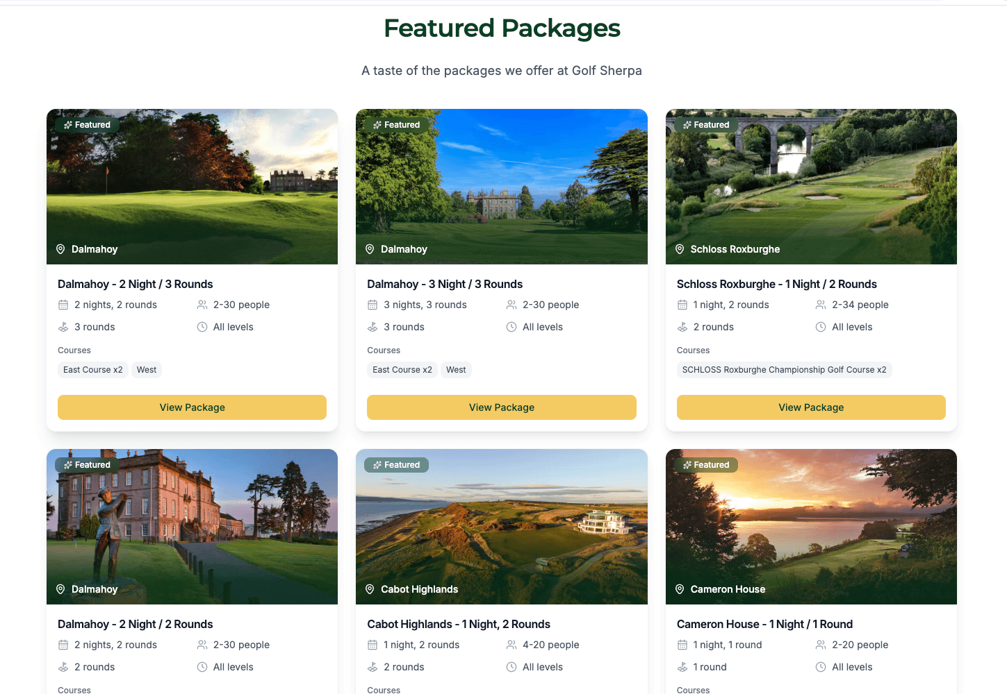
Task: Click the calendar icon next to 3 nights, 3 rounds
Action: click(x=372, y=305)
